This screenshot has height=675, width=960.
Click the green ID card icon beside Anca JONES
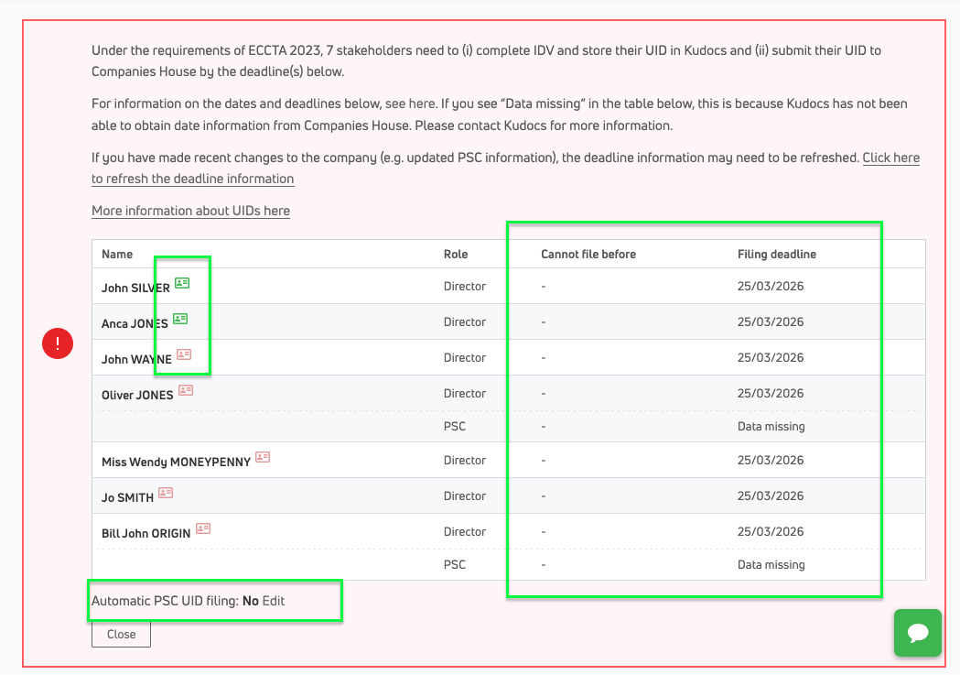coord(180,320)
